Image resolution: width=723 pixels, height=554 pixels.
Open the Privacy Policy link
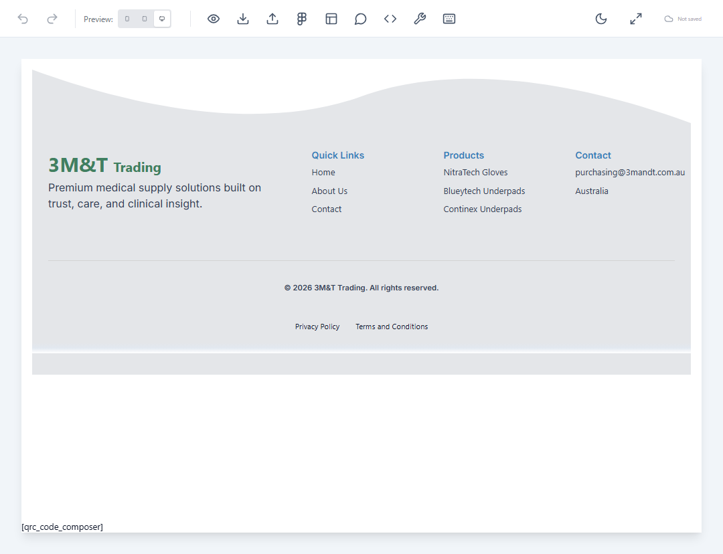coord(317,327)
